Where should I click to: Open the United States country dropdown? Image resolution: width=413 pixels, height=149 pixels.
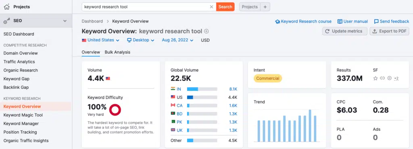coord(100,40)
